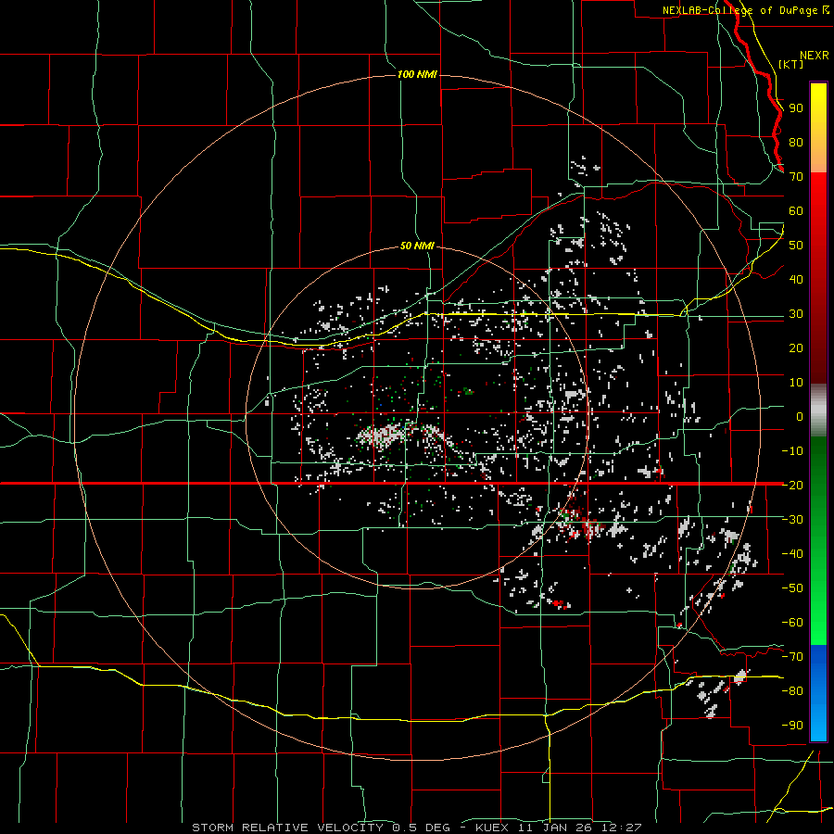
Task: Click the 90 value on velocity scale
Action: (x=796, y=108)
